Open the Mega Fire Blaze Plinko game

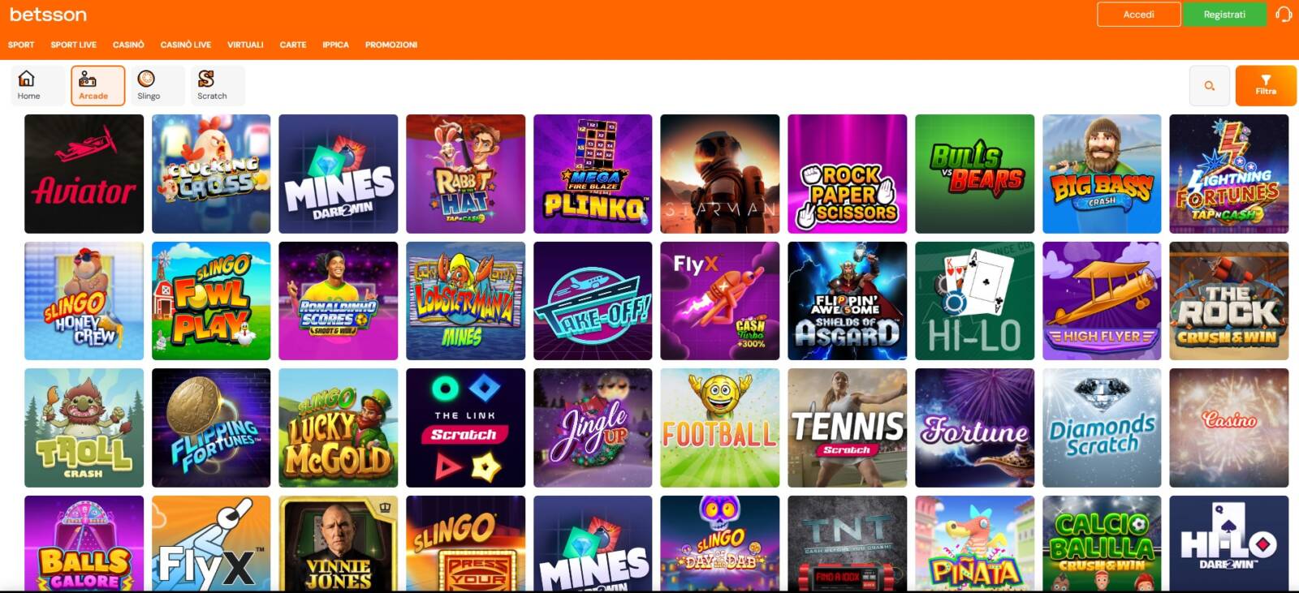[593, 174]
